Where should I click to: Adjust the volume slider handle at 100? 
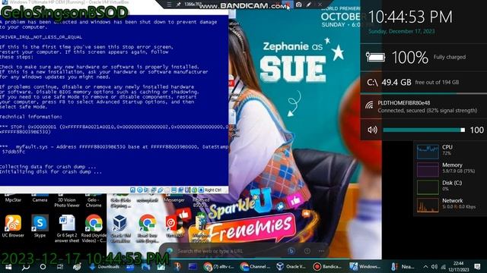[x=463, y=130]
